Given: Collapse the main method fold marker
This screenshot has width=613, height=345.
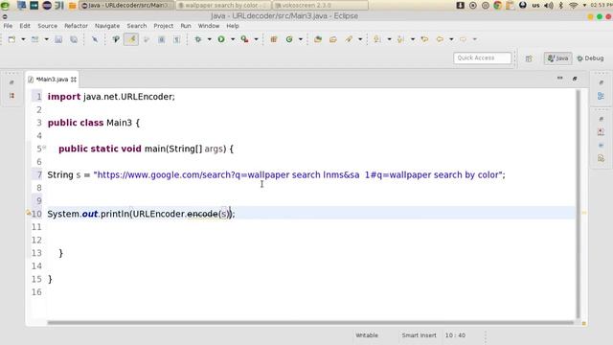Looking at the screenshot, I should (44, 147).
